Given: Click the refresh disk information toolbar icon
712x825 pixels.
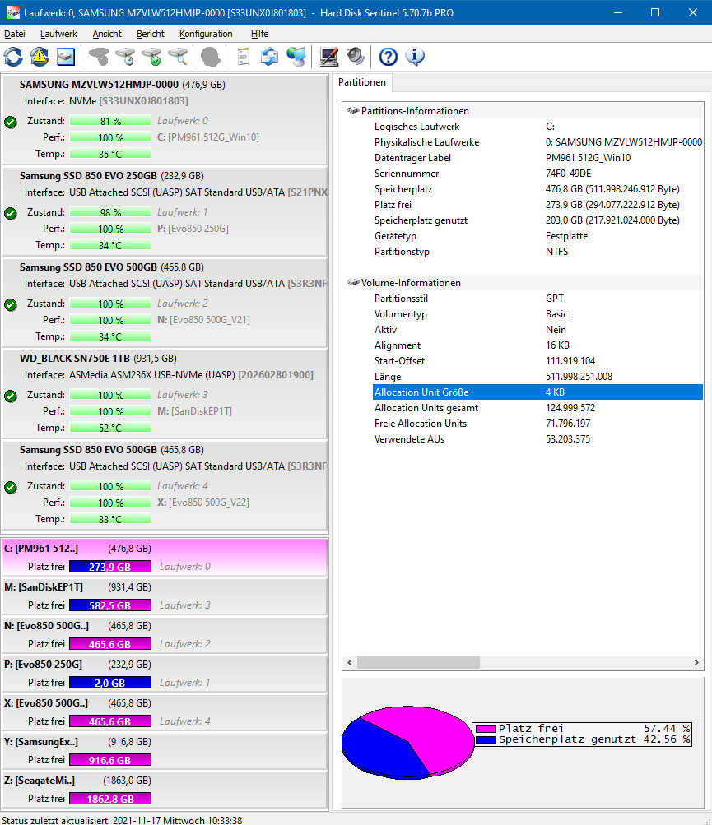Looking at the screenshot, I should [x=13, y=56].
